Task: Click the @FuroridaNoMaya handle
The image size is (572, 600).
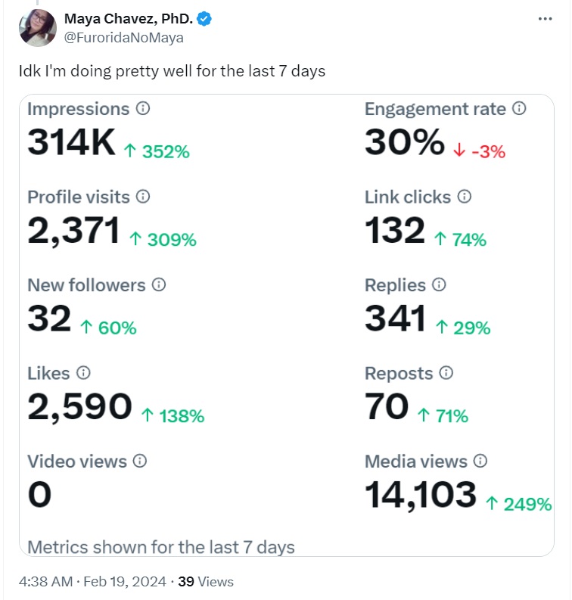Action: click(124, 37)
